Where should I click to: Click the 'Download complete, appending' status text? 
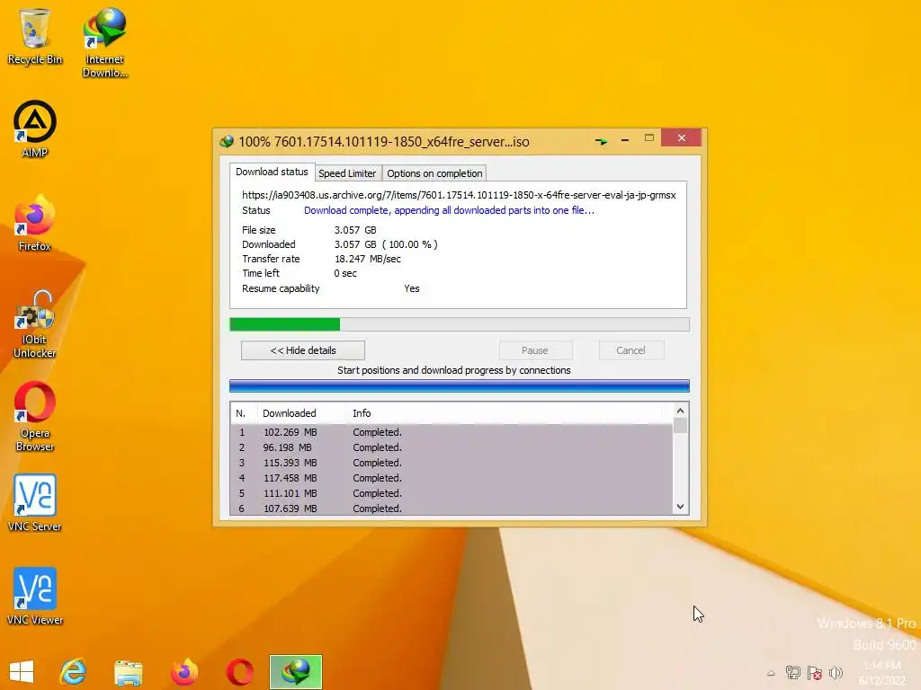(x=449, y=210)
